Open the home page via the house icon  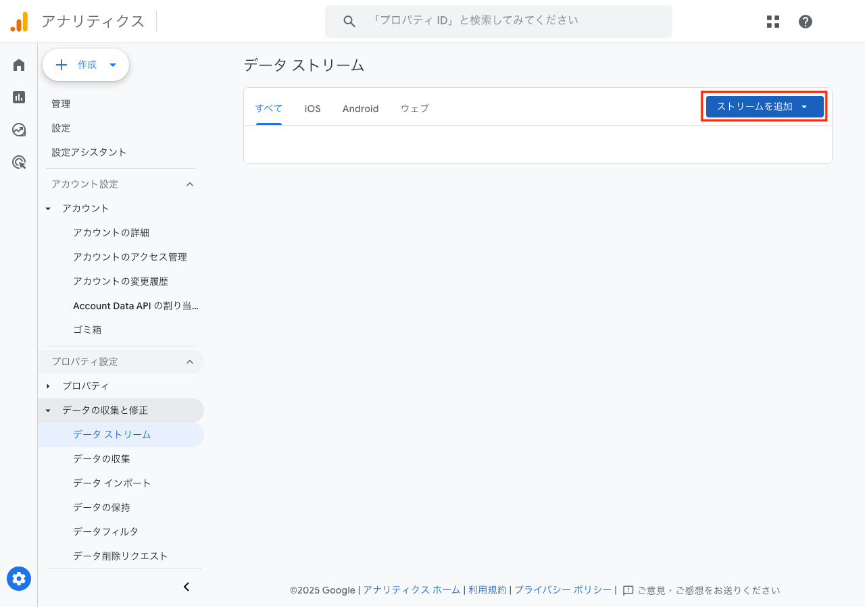point(18,64)
